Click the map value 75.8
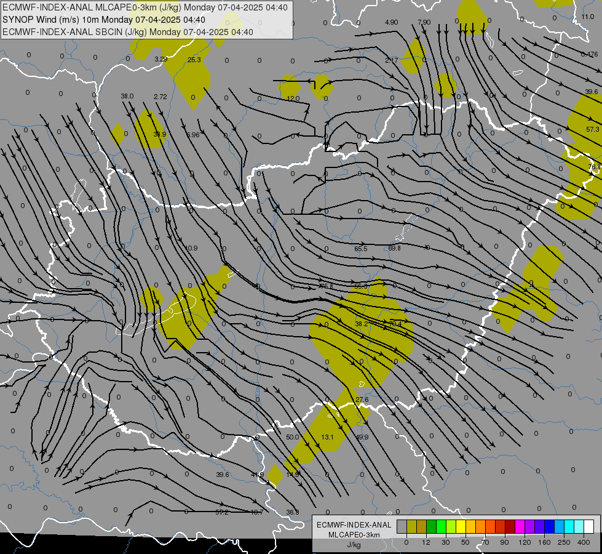Screen dimensions: 602x554 point(327,286)
